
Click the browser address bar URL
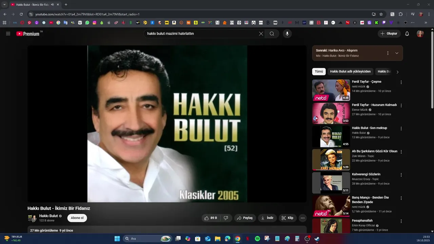87,14
